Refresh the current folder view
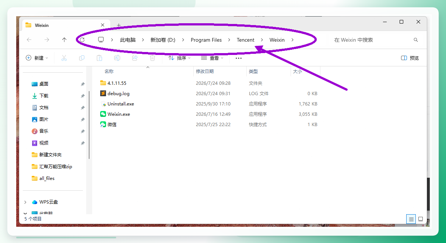Image resolution: width=446 pixels, height=243 pixels. click(x=82, y=40)
